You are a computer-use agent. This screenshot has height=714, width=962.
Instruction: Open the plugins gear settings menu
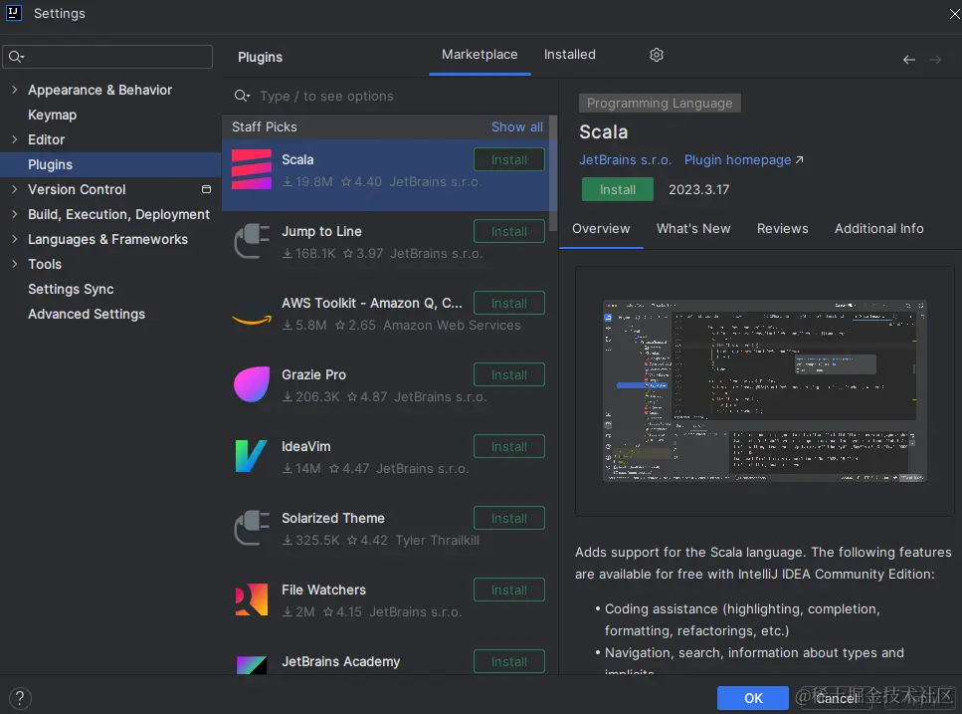[657, 55]
